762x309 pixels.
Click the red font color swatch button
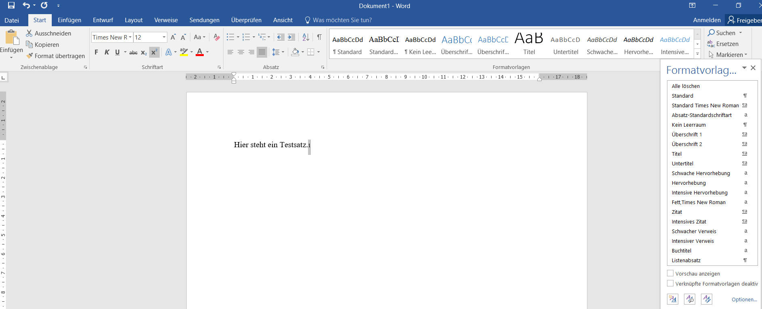click(200, 52)
